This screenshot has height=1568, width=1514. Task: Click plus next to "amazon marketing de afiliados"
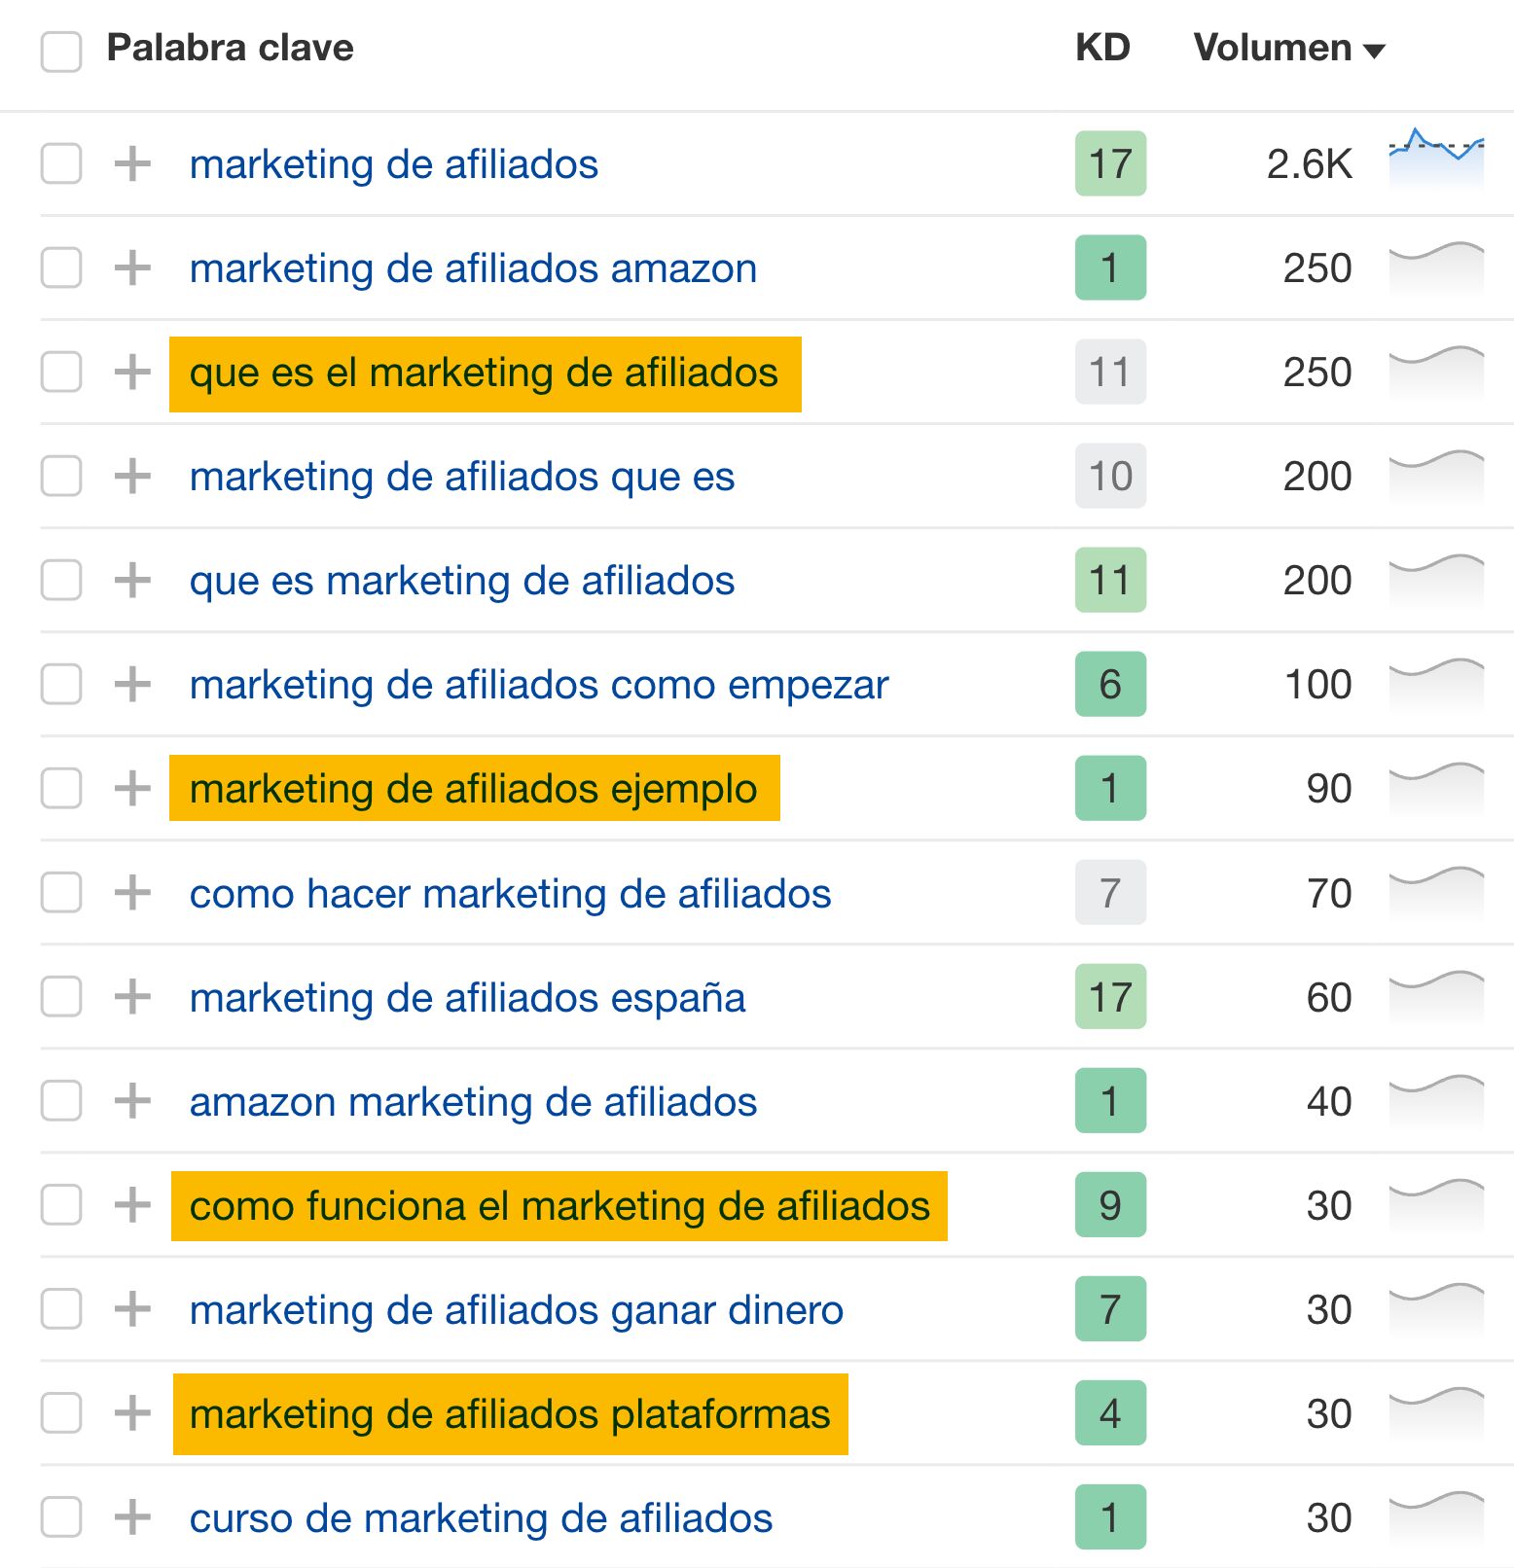[133, 1101]
